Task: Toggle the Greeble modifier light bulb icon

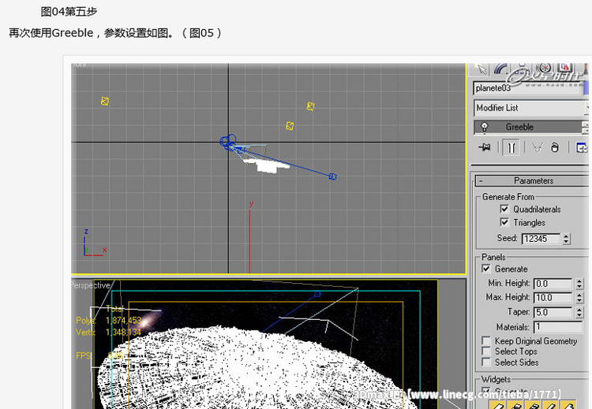Action: click(x=484, y=127)
